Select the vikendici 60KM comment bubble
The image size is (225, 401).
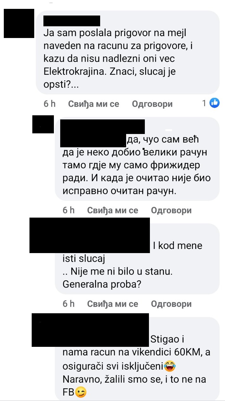click(x=137, y=359)
